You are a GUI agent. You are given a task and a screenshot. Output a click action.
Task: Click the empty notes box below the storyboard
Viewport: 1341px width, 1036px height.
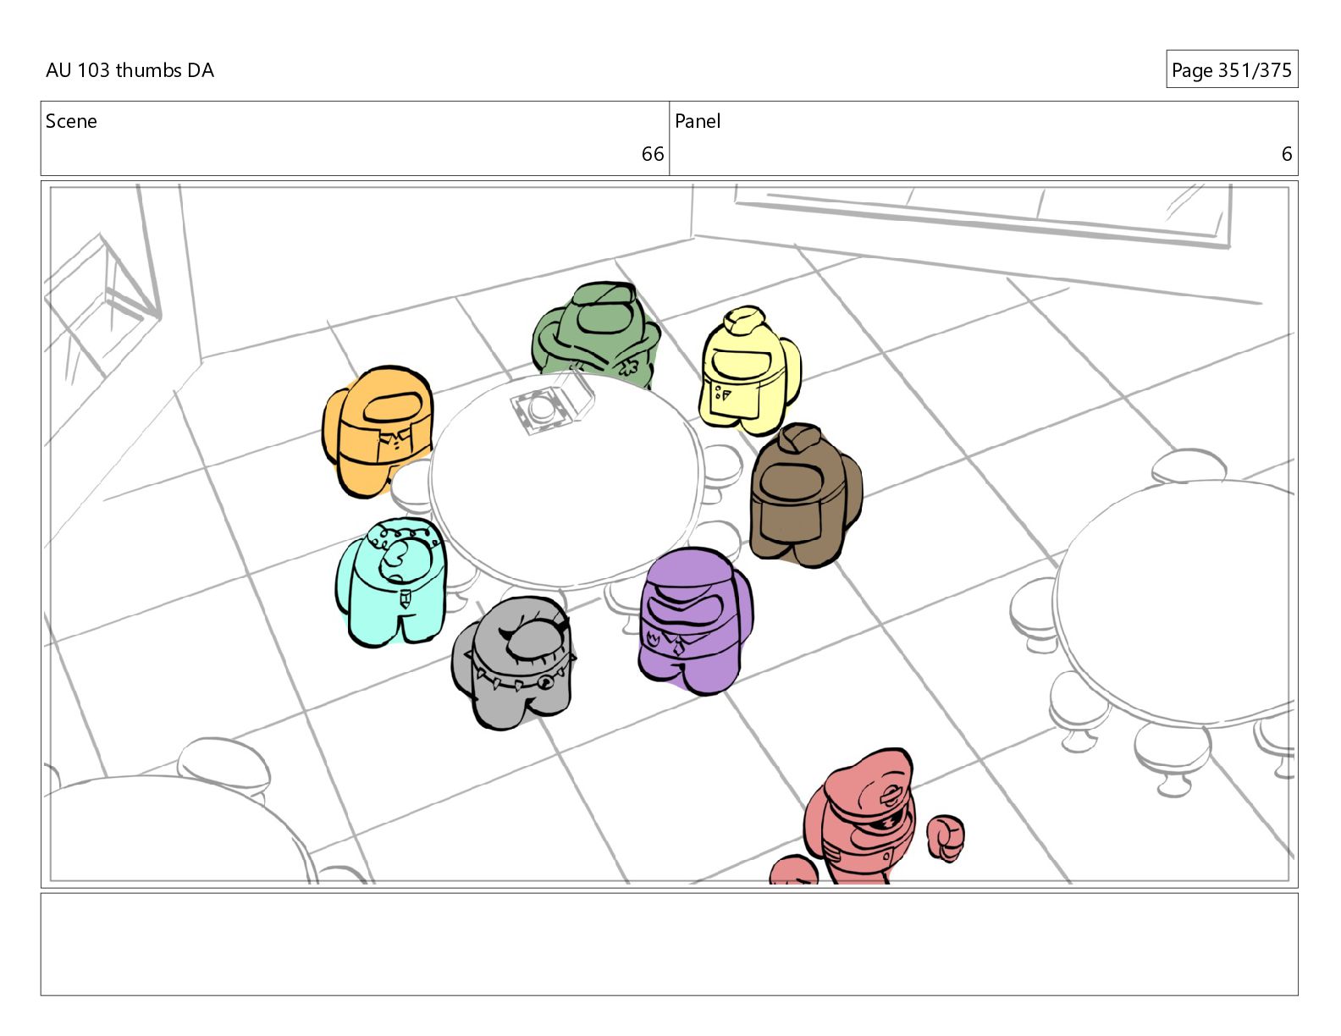(669, 944)
